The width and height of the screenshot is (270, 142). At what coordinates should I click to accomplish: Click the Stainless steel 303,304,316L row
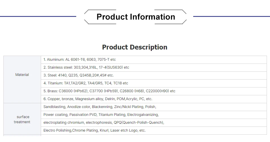click(86, 67)
